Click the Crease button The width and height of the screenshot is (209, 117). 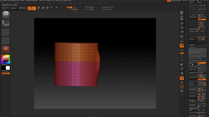pyautogui.click(x=193, y=83)
